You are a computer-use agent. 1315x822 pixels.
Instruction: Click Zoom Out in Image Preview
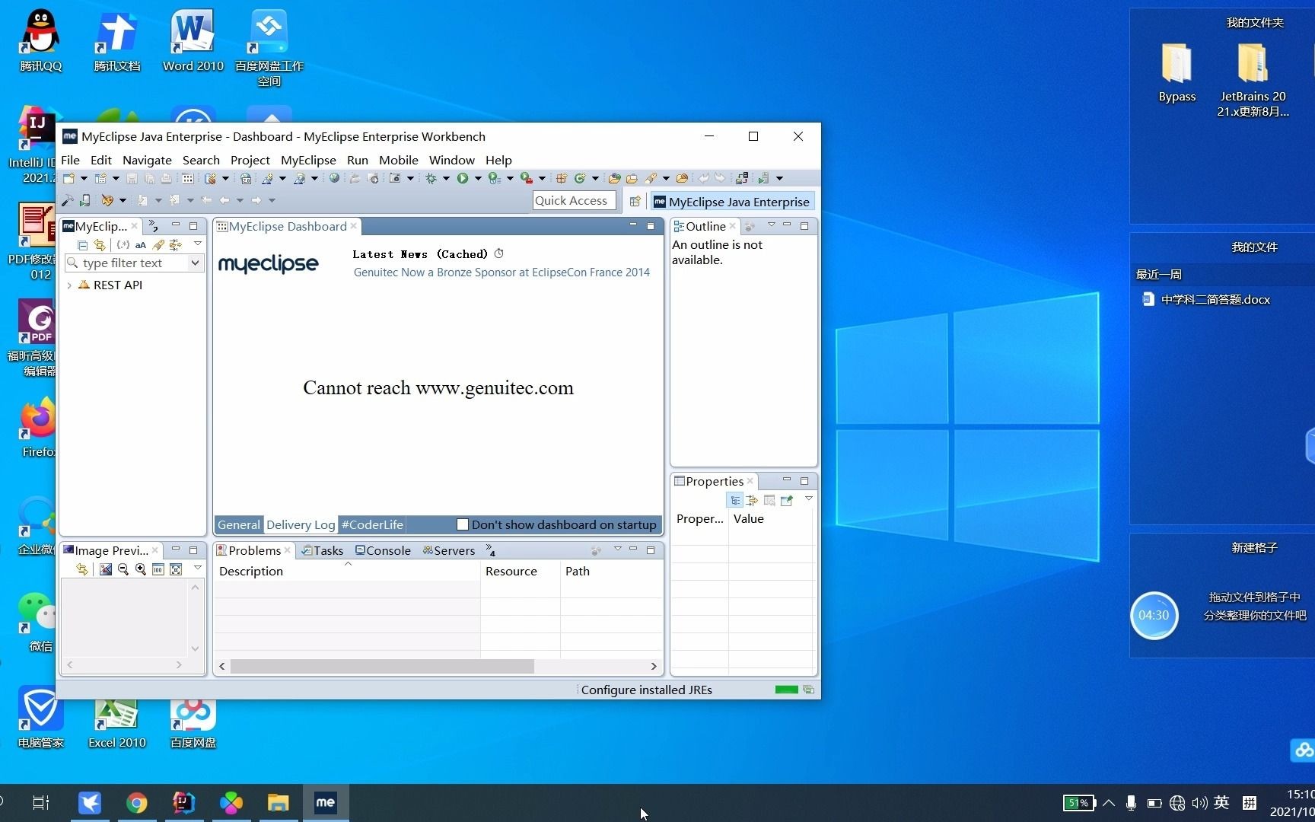point(123,569)
